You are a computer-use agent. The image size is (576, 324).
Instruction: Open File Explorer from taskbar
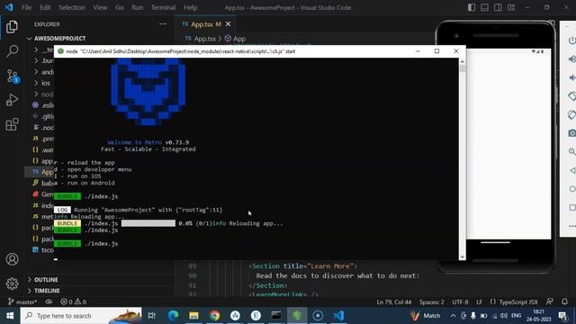(x=194, y=316)
